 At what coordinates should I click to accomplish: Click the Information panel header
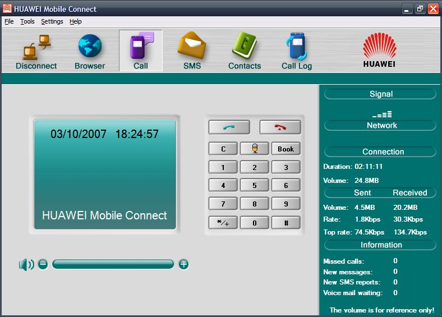point(380,245)
